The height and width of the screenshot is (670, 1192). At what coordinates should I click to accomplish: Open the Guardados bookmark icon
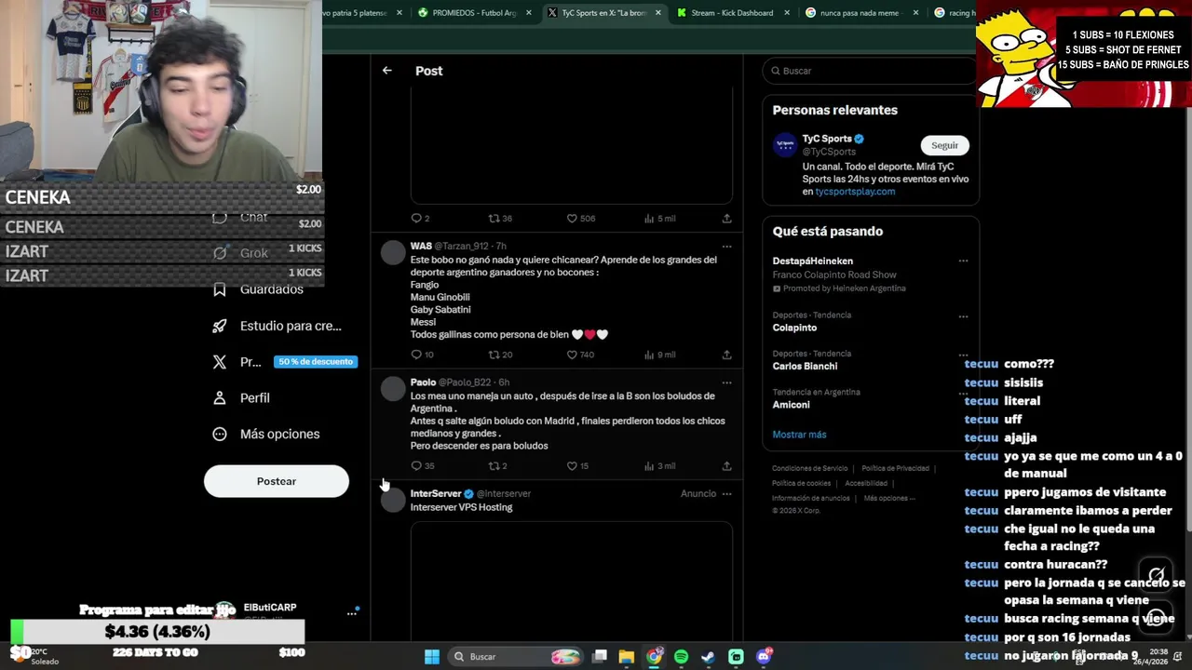(220, 289)
